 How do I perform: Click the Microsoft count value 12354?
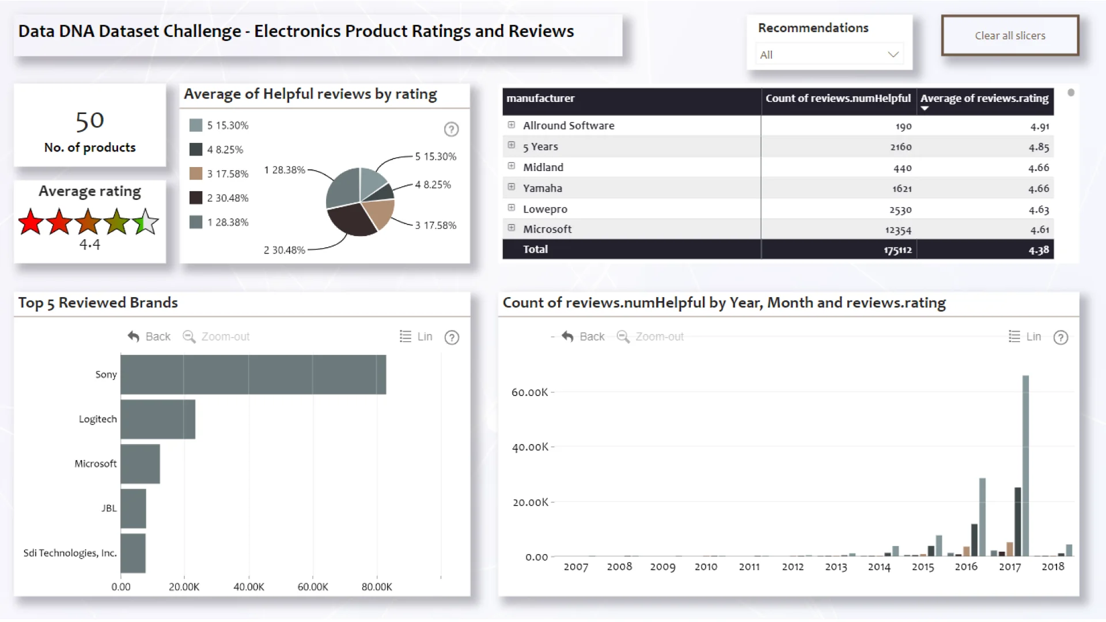coord(898,230)
